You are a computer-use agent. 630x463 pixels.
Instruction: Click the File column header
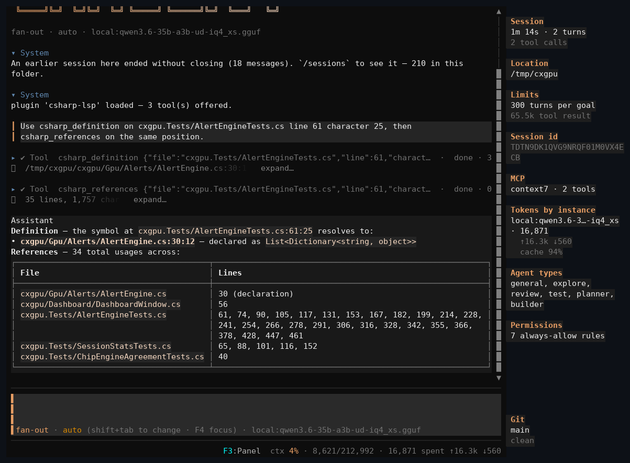[x=30, y=273]
